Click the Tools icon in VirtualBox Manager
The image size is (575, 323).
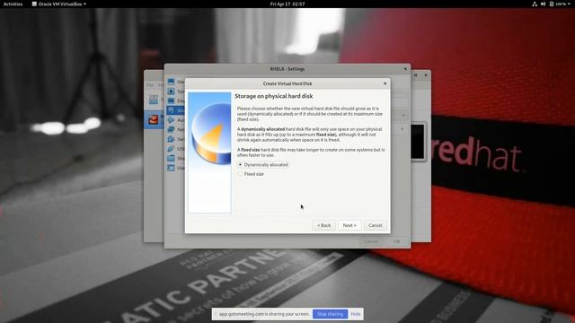pyautogui.click(x=154, y=100)
